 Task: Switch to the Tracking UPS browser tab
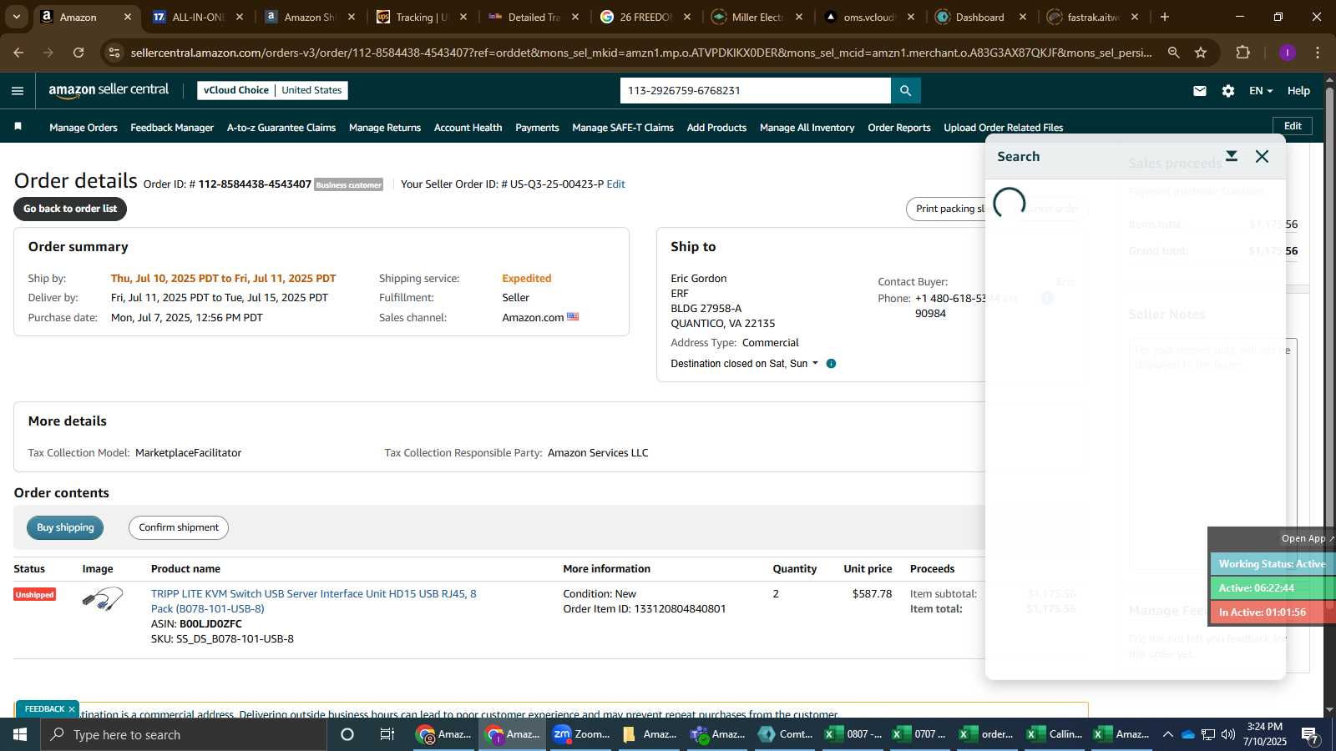422,17
